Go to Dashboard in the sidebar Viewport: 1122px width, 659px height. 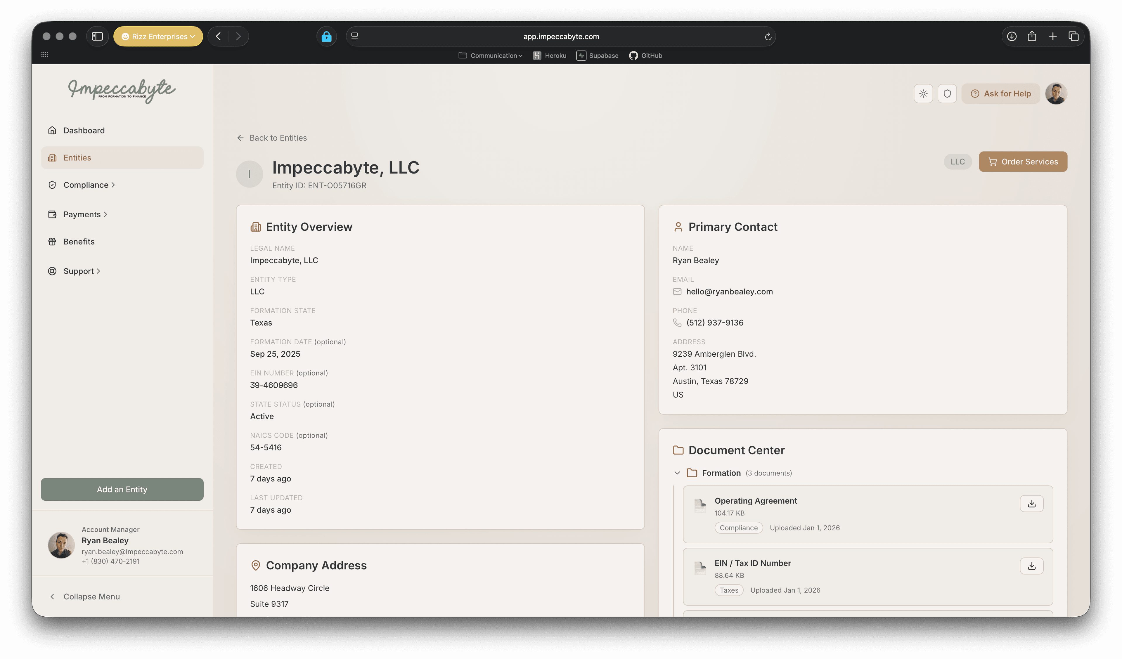pyautogui.click(x=84, y=131)
